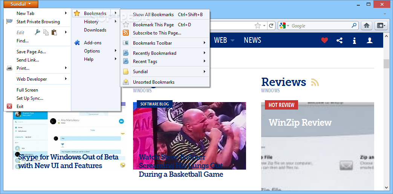This screenshot has height=194, width=393.
Task: Reload page with the refresh button
Action: [x=271, y=26]
